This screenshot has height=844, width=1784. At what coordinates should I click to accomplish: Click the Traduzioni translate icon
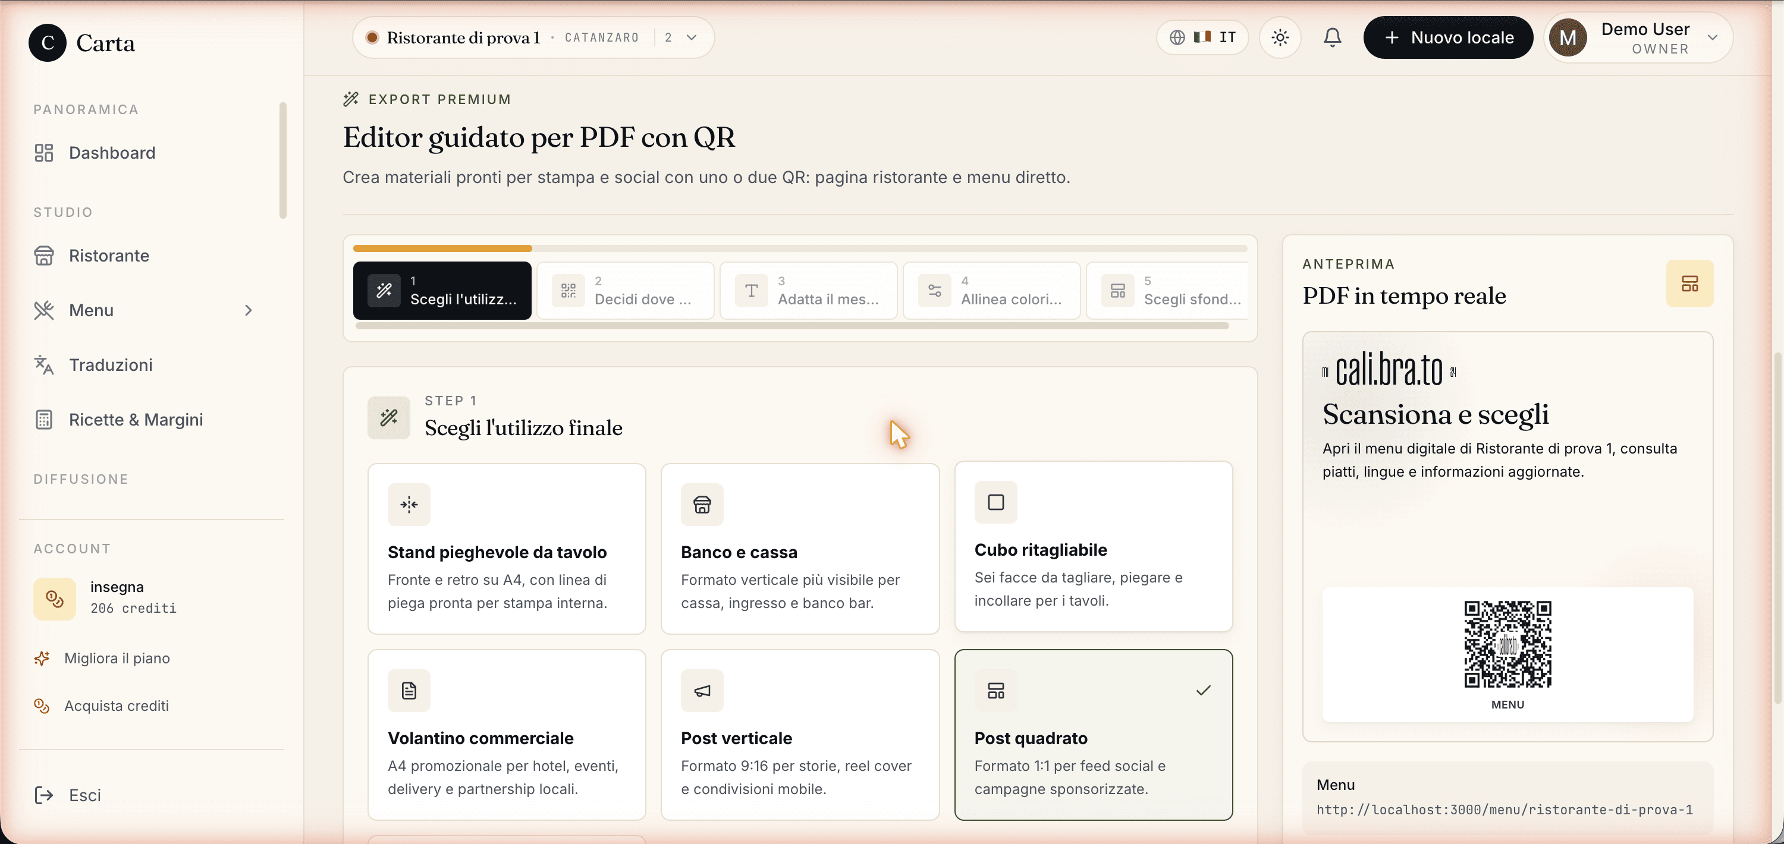pos(43,365)
